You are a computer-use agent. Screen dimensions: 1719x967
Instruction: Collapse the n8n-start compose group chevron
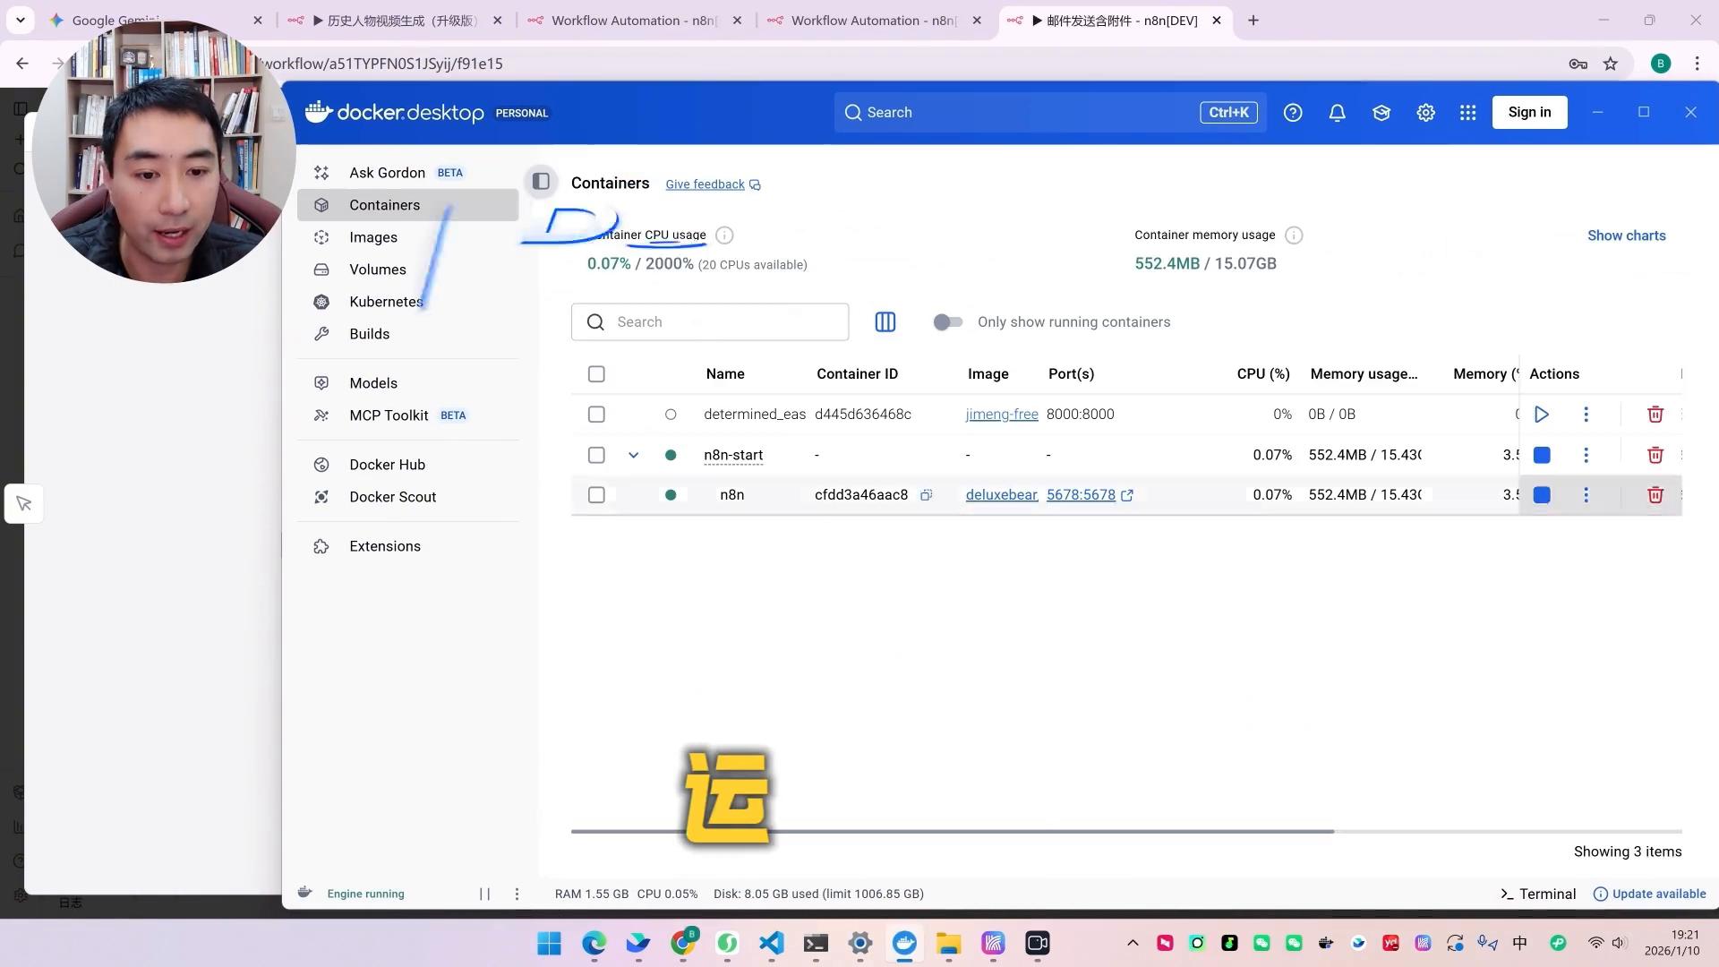tap(633, 455)
